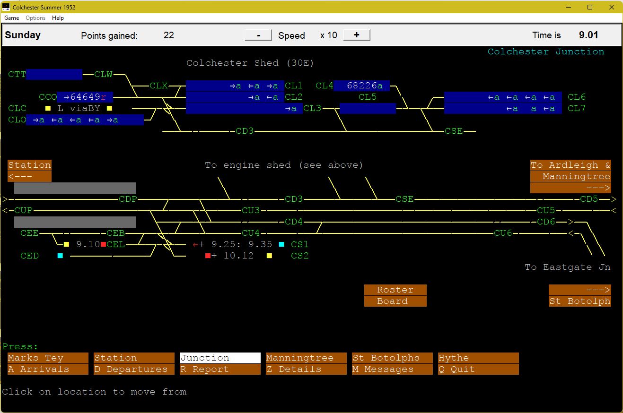Image resolution: width=623 pixels, height=413 pixels.
Task: Click the cyan marker next to CED
Action: coord(60,256)
